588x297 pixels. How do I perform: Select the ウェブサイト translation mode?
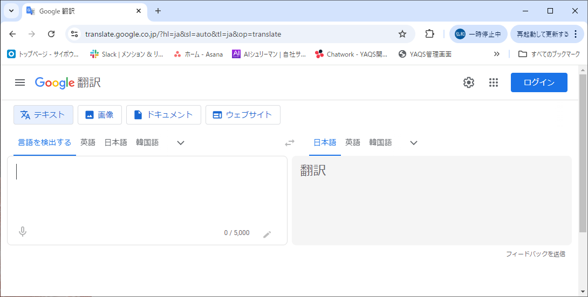pos(243,115)
